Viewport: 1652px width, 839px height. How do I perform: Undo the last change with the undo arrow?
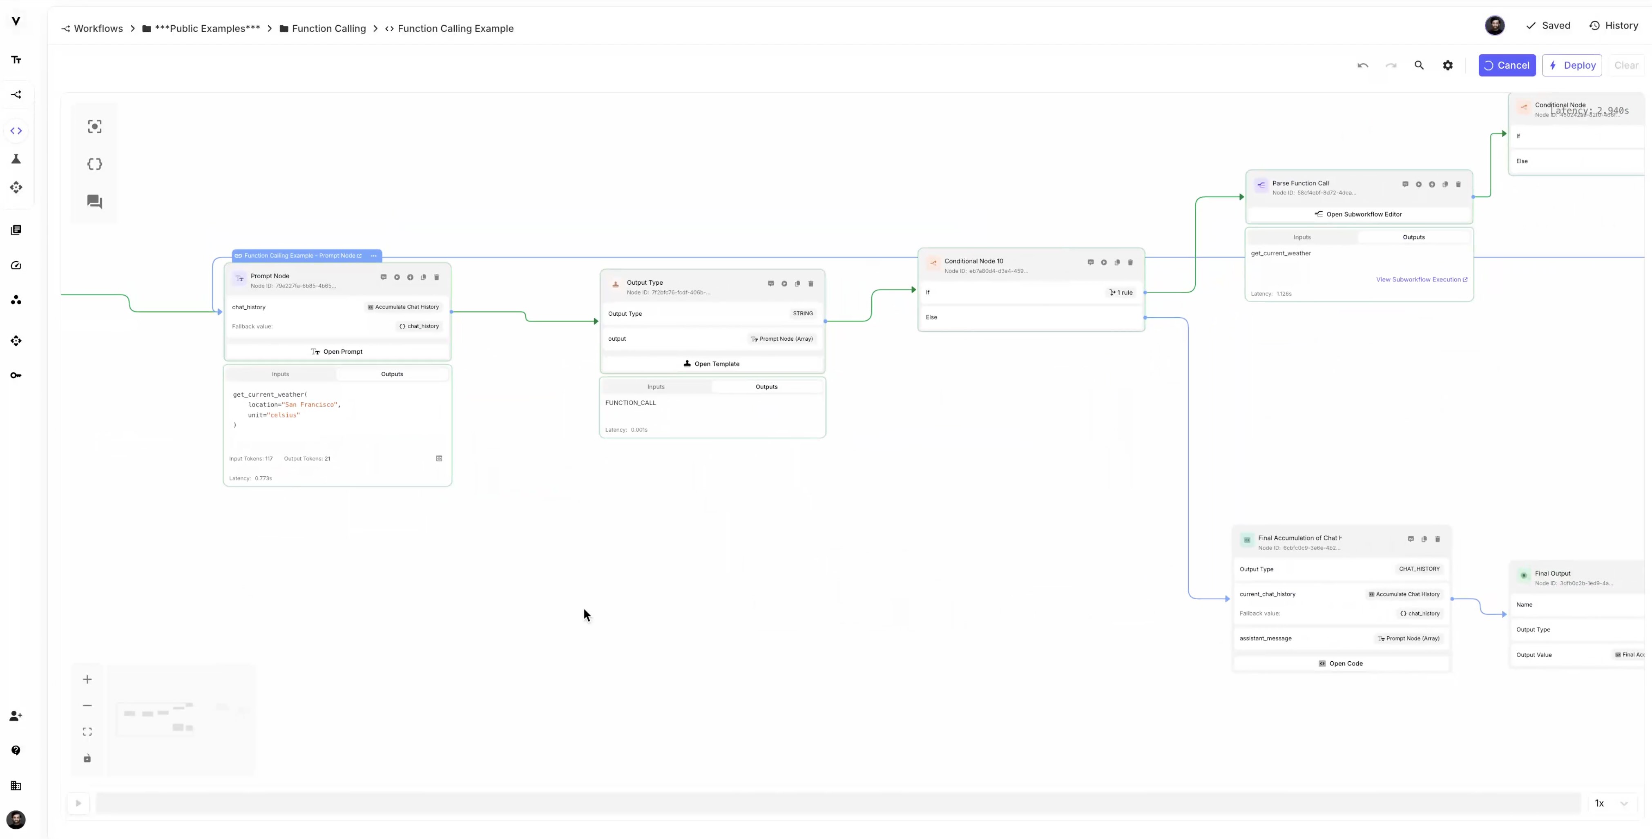(x=1362, y=65)
